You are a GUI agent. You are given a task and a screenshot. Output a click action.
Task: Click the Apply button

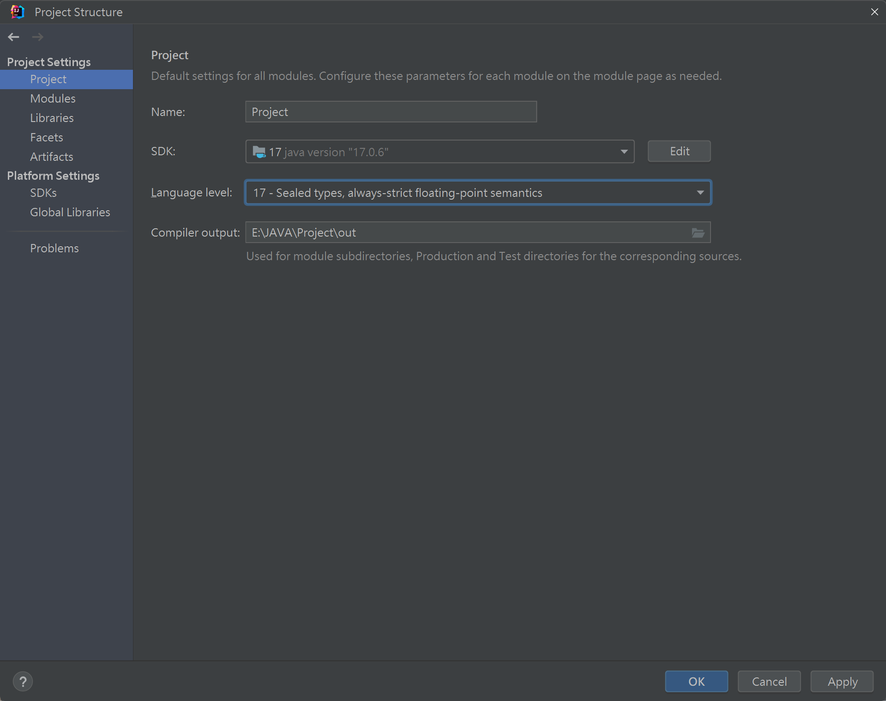point(842,681)
